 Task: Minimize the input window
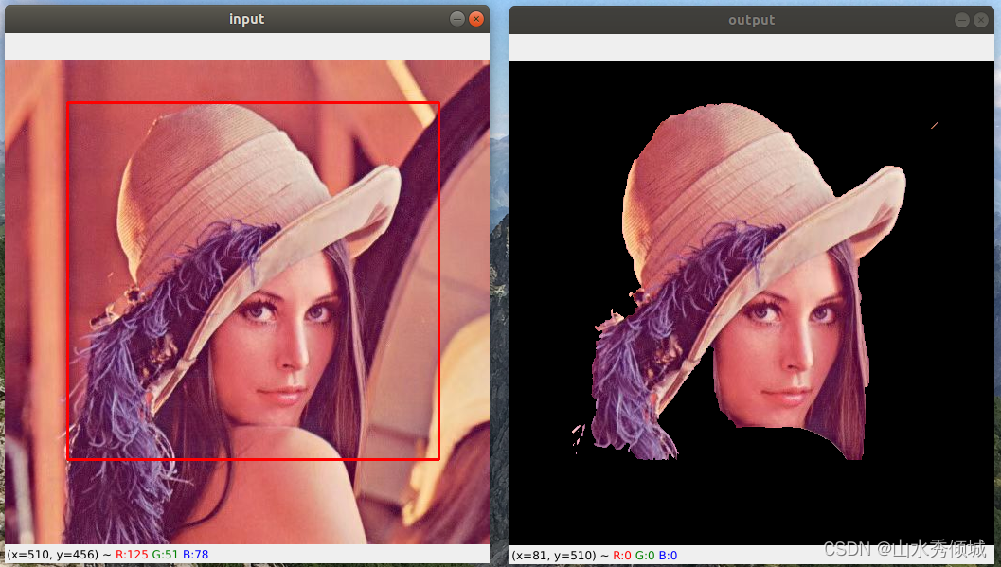click(457, 19)
